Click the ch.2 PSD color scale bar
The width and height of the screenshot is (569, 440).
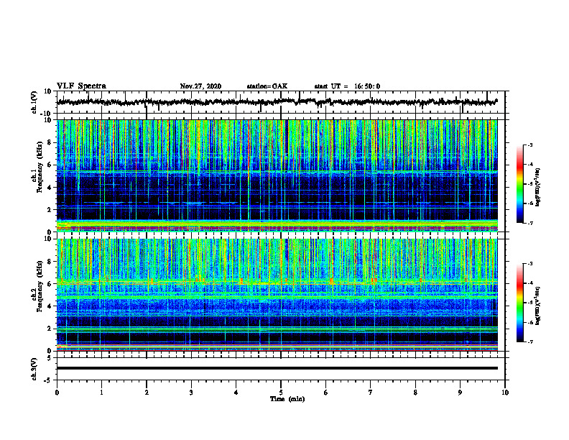(x=519, y=303)
